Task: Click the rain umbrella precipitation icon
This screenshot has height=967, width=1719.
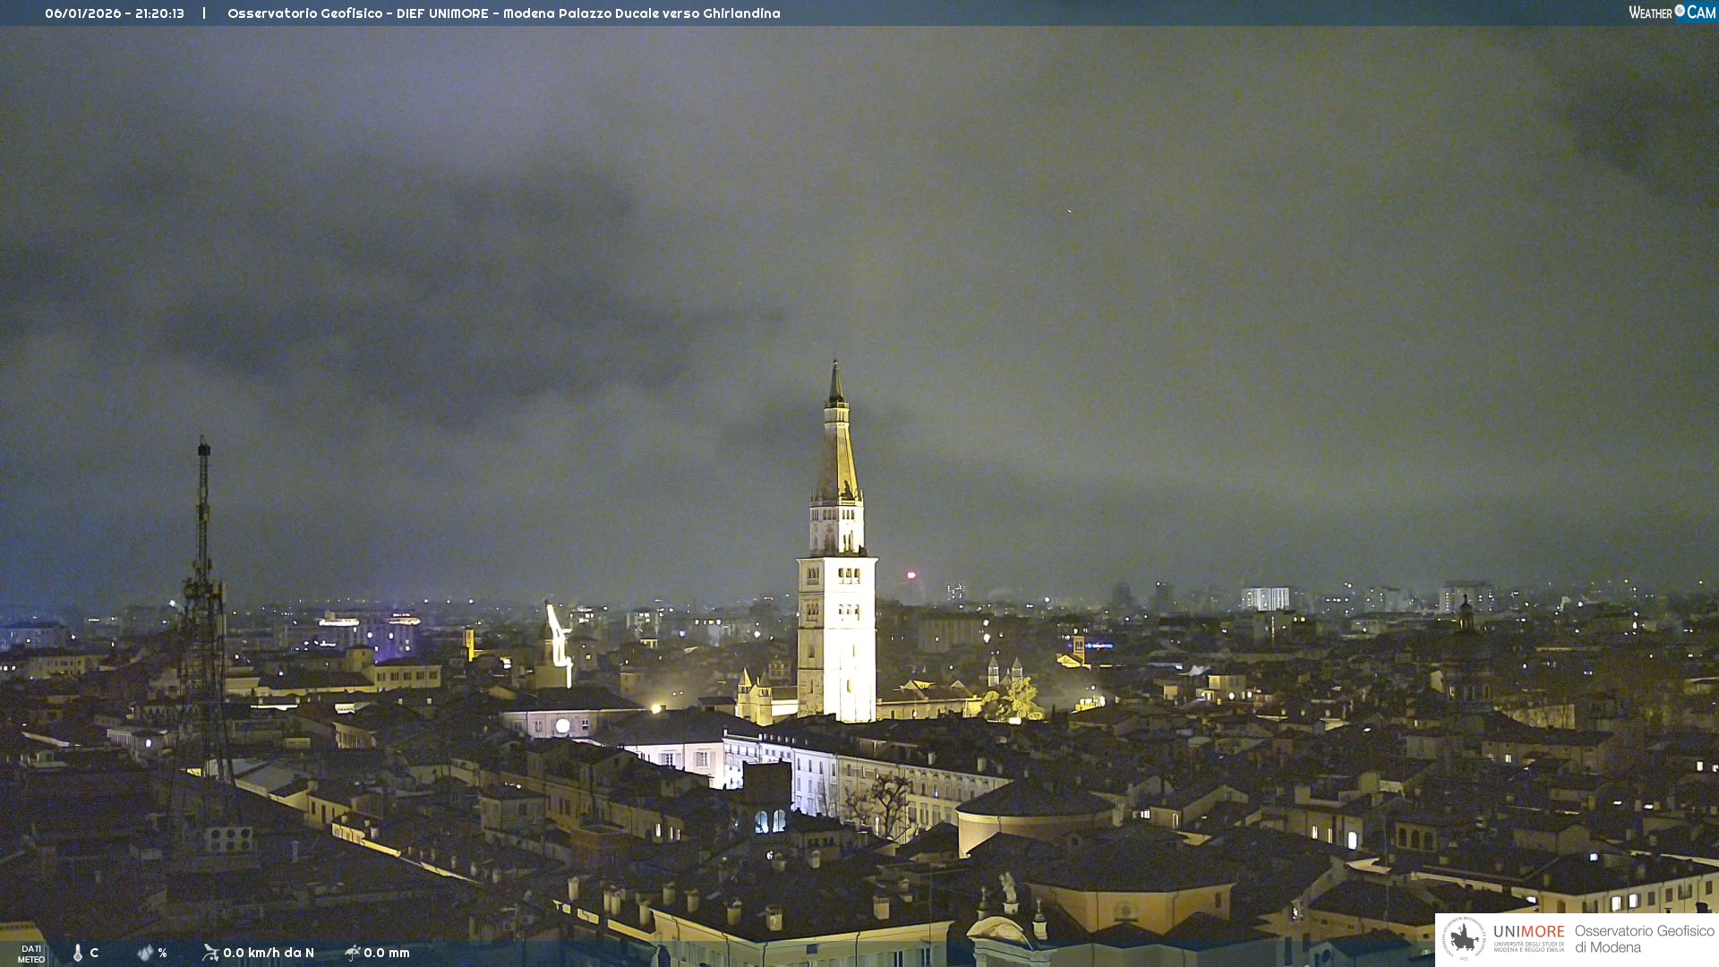Action: click(352, 953)
